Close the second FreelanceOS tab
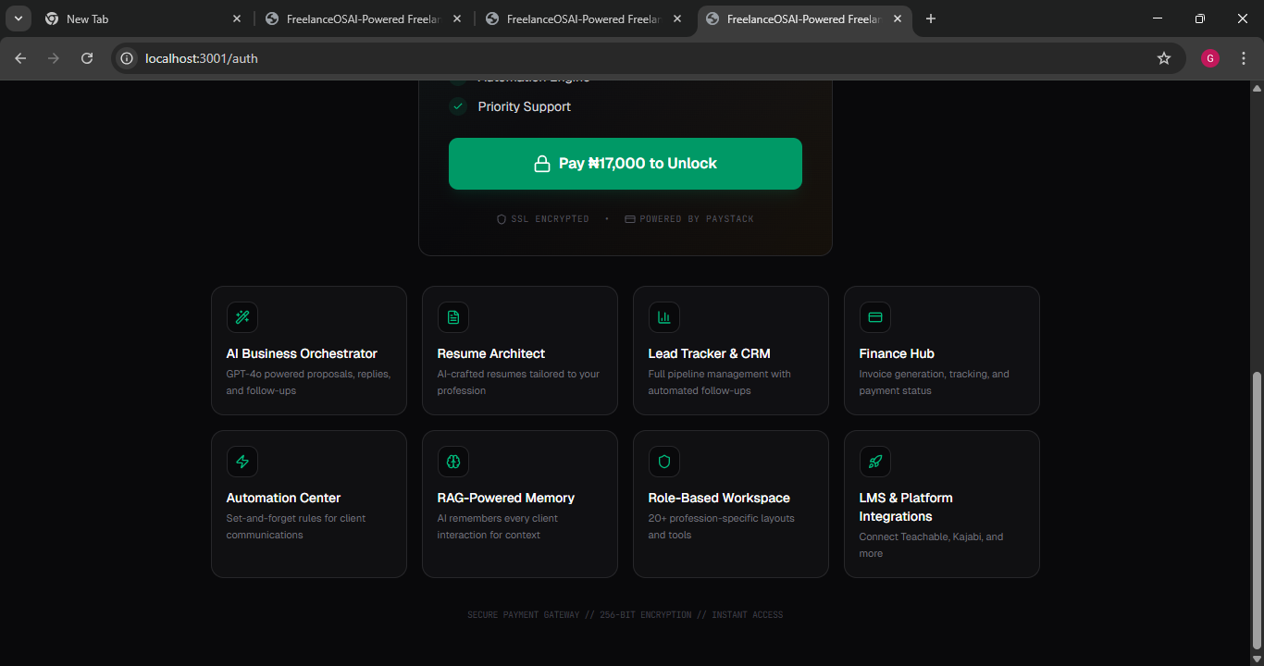 pos(677,18)
